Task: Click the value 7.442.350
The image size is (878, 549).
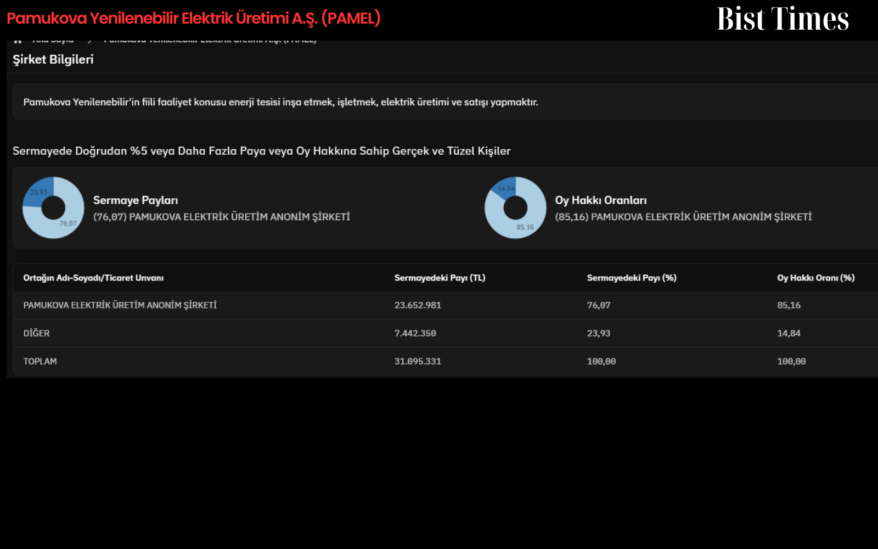Action: pyautogui.click(x=415, y=333)
